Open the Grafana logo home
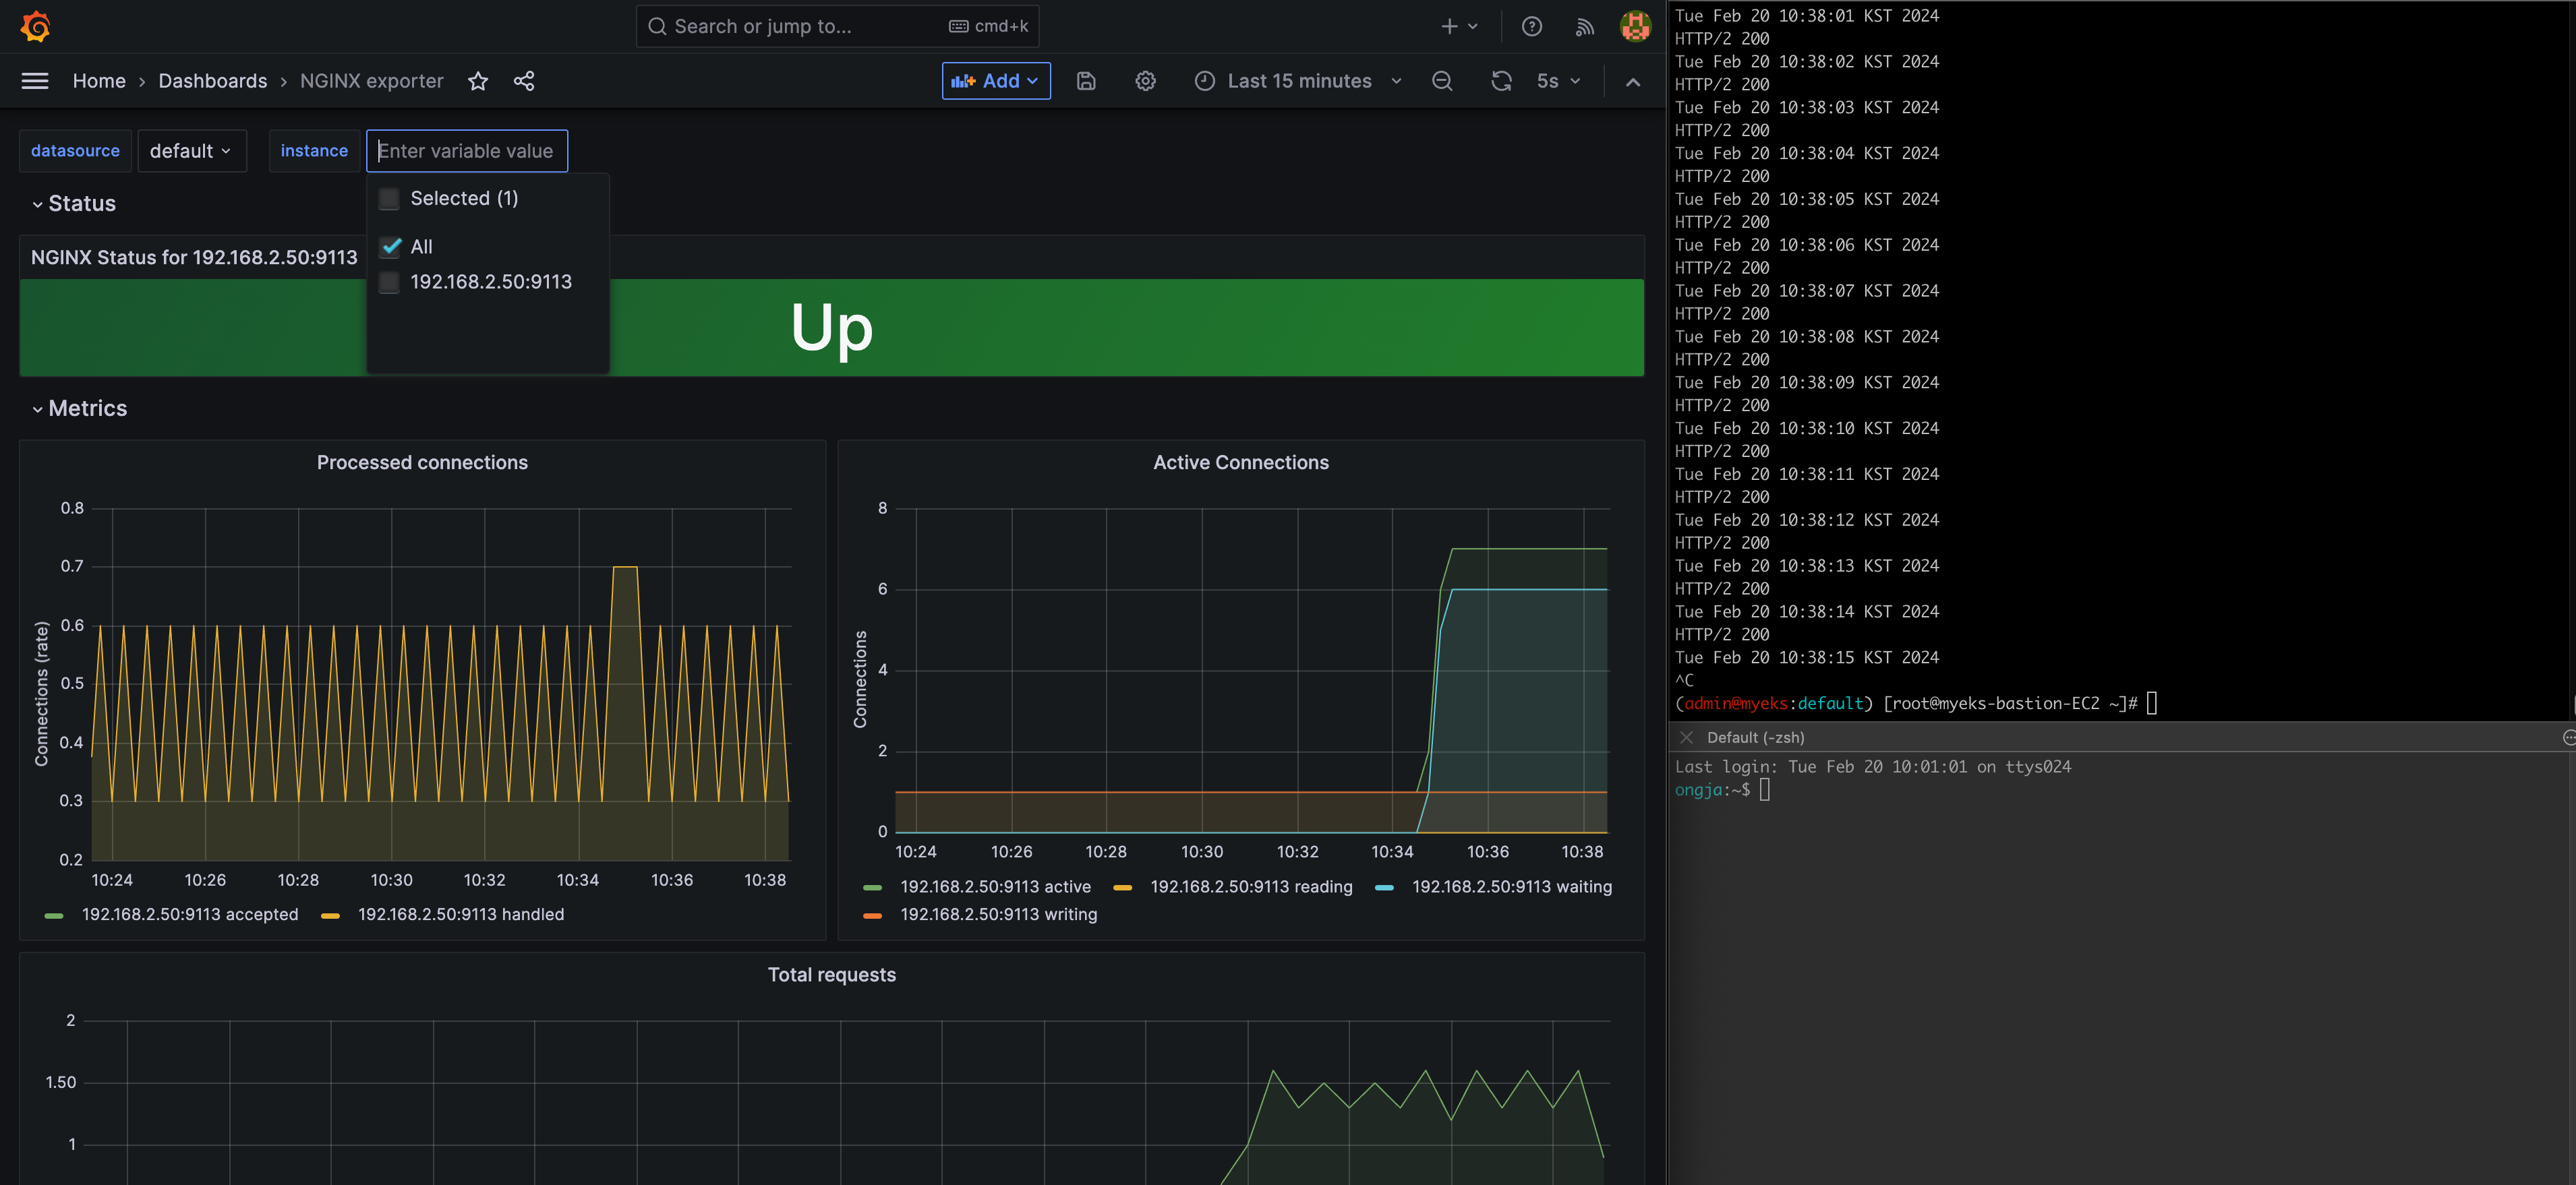 click(35, 26)
